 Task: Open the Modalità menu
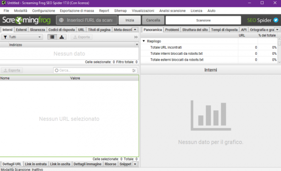pyautogui.click(x=21, y=11)
